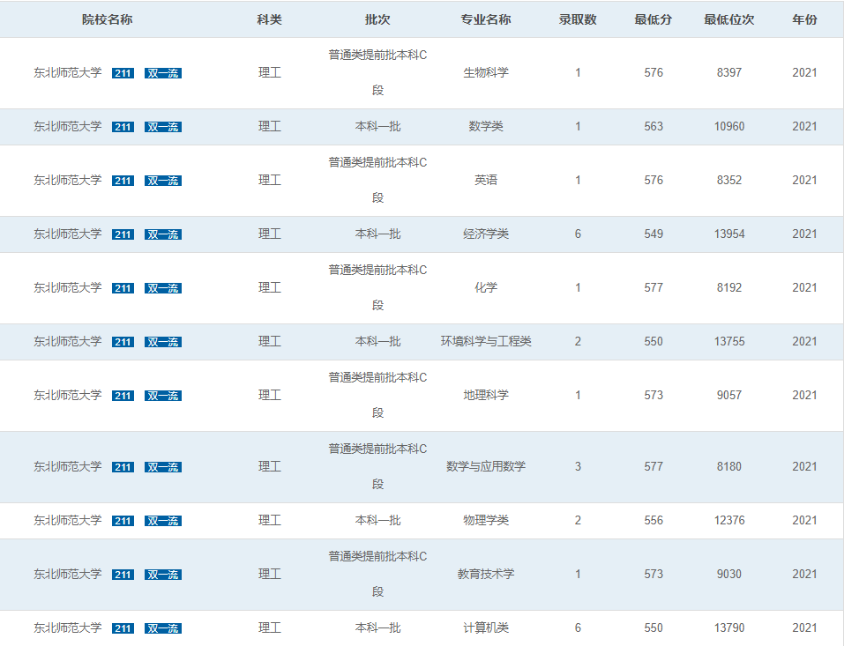Select the 化学 major cell

[x=486, y=288]
